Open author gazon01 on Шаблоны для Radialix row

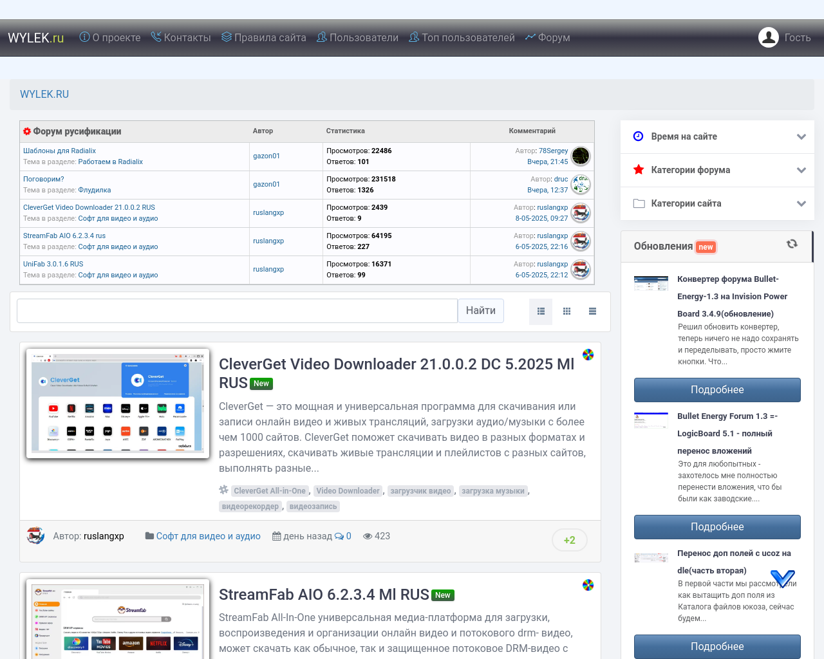tap(267, 156)
